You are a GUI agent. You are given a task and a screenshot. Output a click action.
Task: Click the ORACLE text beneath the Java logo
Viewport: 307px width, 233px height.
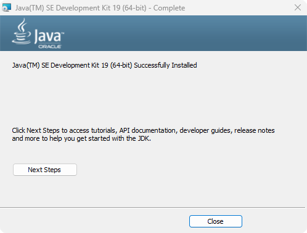point(50,47)
